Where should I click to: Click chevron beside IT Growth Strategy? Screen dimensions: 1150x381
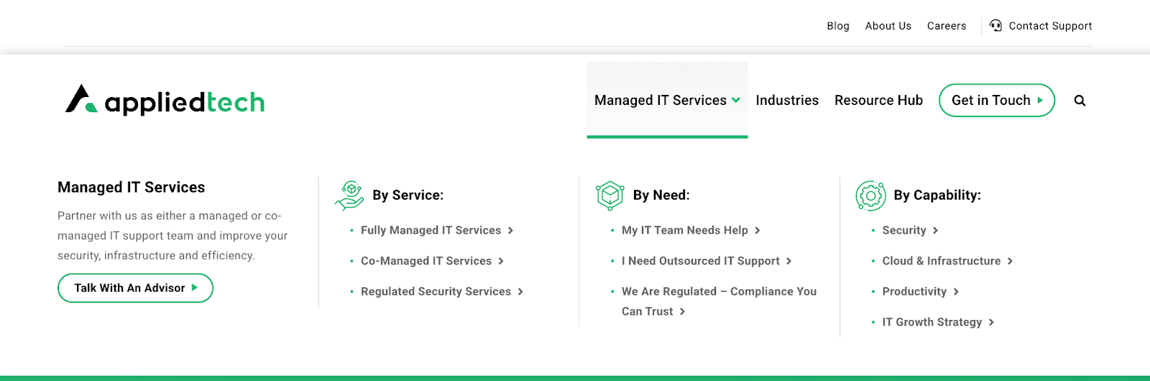coord(991,322)
